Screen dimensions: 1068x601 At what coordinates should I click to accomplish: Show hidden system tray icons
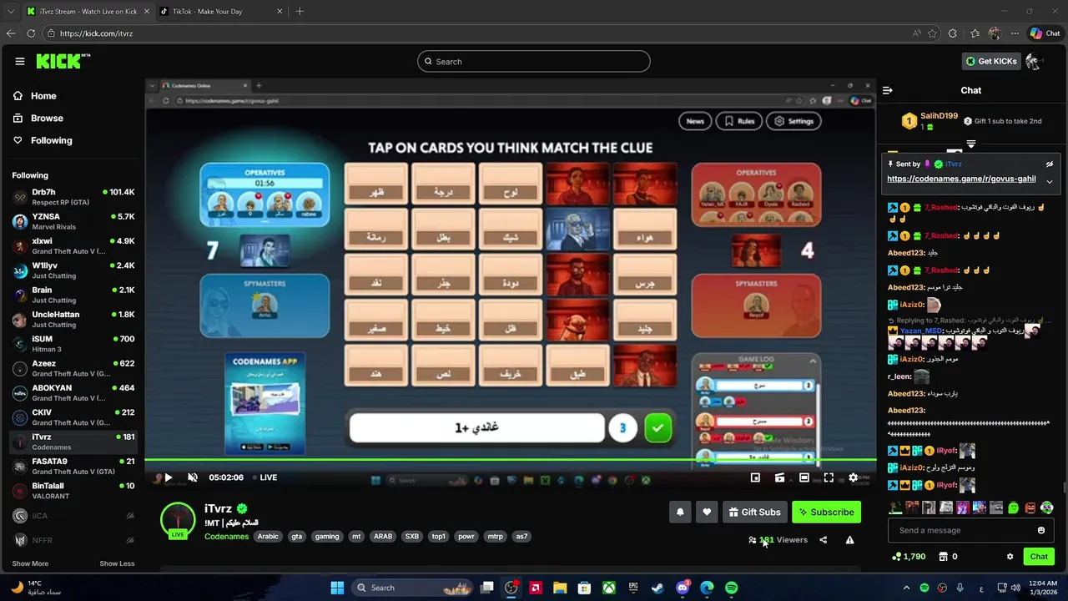pos(906,588)
